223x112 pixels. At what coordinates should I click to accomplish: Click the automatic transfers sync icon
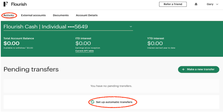tap(93, 102)
